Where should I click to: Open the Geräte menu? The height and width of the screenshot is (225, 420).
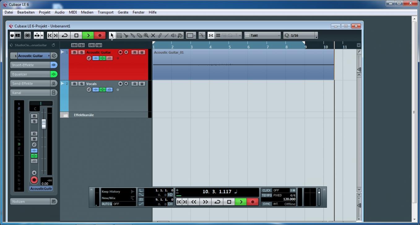point(123,12)
